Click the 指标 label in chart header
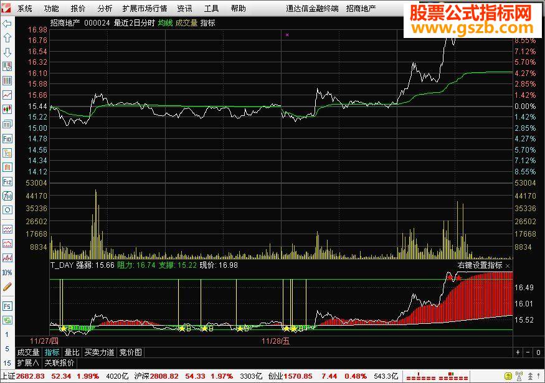 208,23
